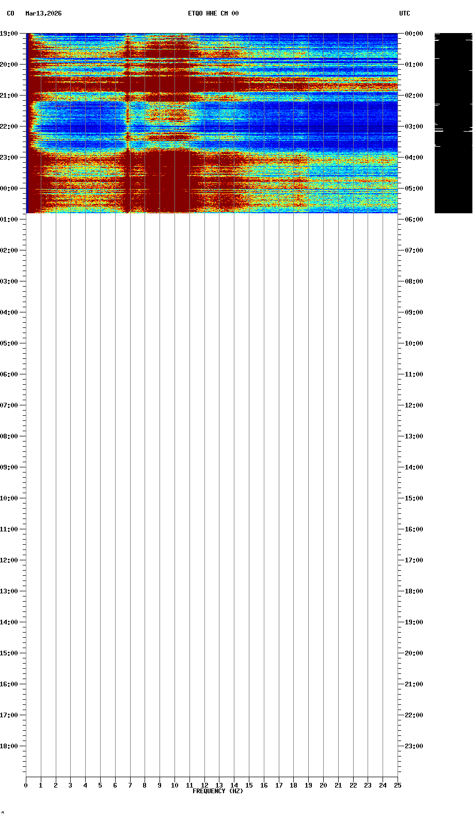Click the CO network code label
476x818 pixels.
(10, 13)
